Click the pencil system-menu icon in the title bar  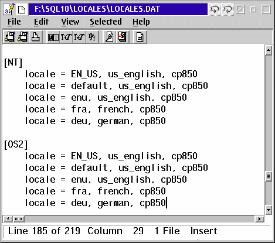[x=9, y=9]
